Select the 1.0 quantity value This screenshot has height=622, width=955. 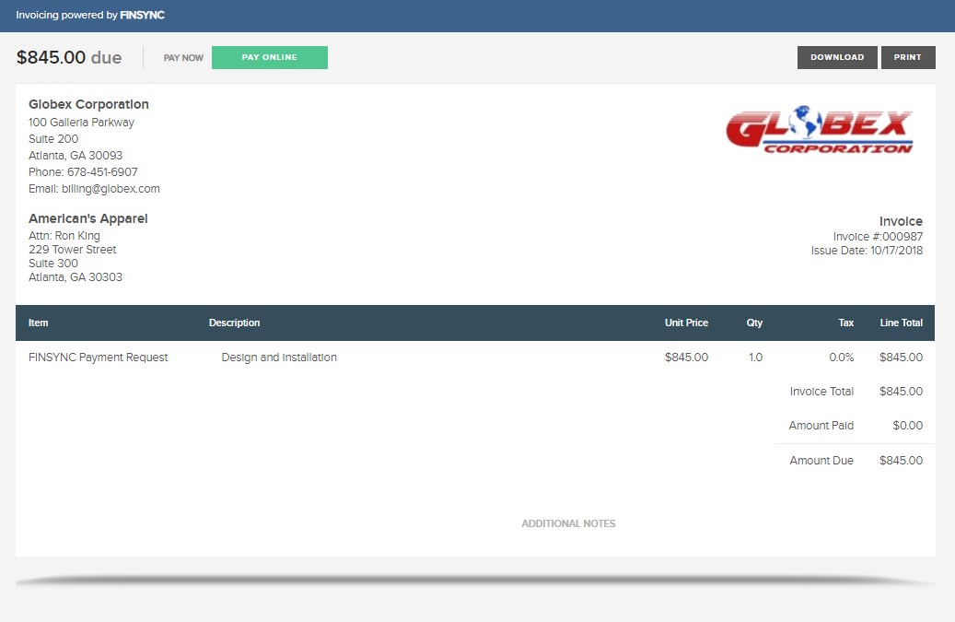point(755,358)
